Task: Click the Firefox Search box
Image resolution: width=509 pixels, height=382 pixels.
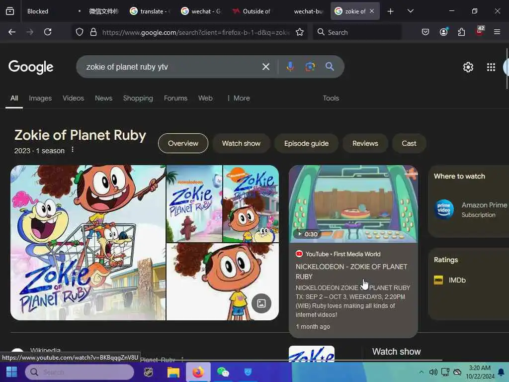Action: tap(357, 32)
